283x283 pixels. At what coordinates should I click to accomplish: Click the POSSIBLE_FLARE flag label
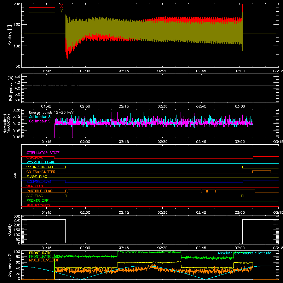click(x=41, y=162)
